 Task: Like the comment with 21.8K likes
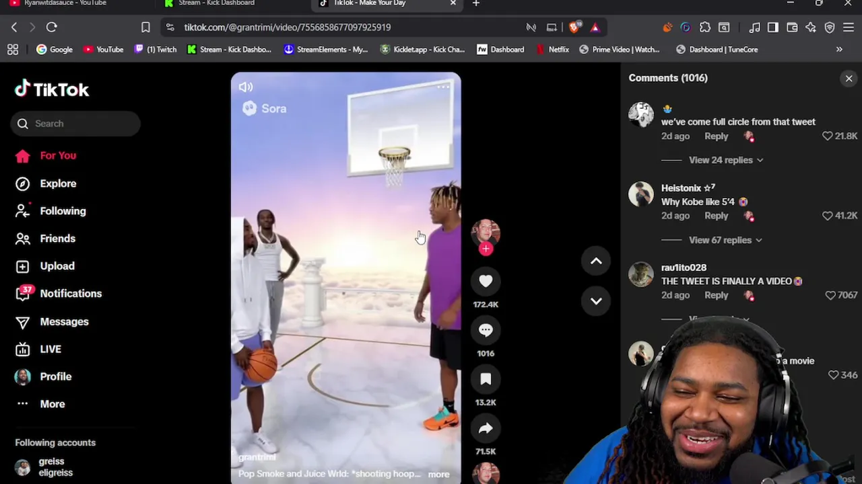(828, 136)
